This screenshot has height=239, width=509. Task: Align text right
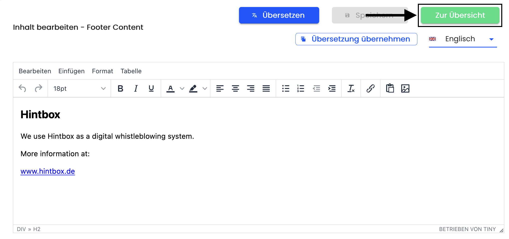tap(251, 88)
